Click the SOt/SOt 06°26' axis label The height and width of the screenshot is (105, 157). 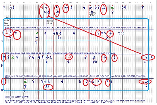click(50, 22)
